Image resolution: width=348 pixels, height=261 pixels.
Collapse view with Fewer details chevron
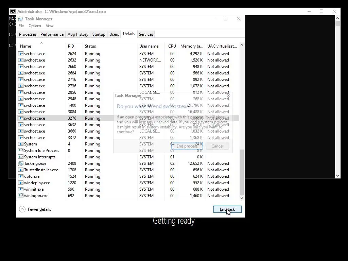coord(22,209)
